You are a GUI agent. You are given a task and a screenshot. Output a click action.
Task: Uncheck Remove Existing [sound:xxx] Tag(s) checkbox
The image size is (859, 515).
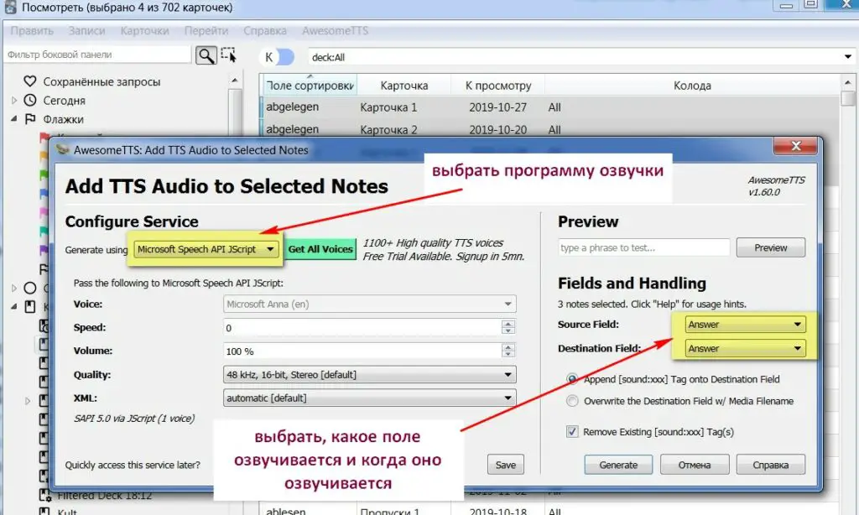click(x=572, y=432)
